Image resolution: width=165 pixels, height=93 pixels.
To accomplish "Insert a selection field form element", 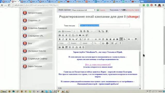I will click(x=77, y=35).
